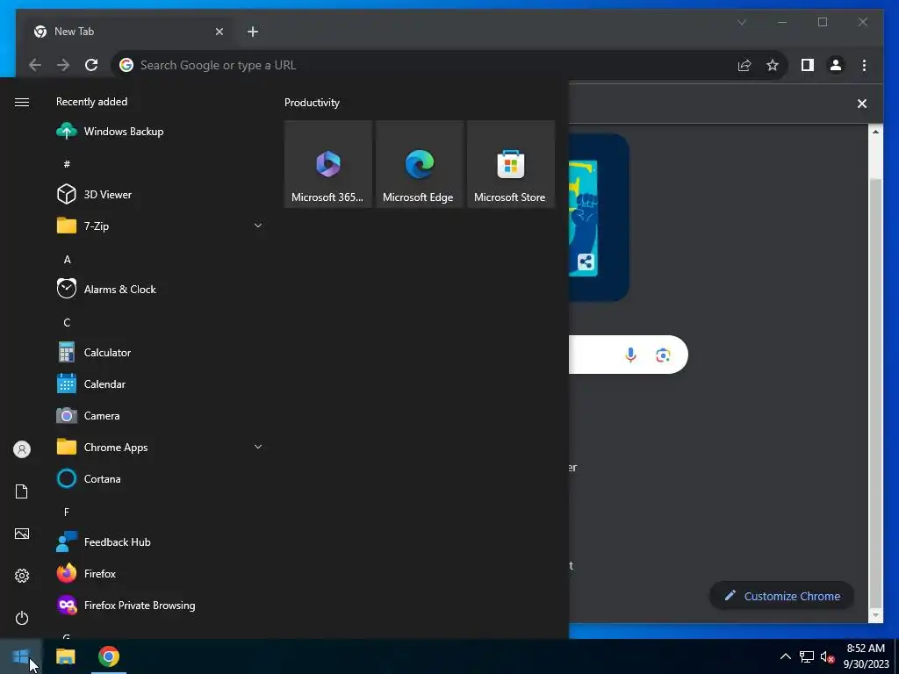Search by image with Google Lens icon
Viewport: 899px width, 674px height.
click(663, 355)
